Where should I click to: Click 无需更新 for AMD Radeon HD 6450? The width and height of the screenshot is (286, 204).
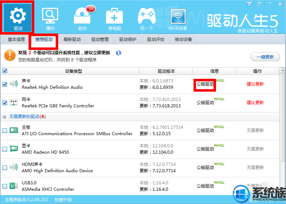255,149
